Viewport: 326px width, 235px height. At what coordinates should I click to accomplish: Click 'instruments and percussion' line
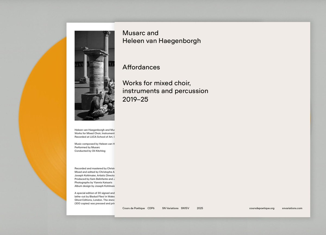pyautogui.click(x=165, y=91)
